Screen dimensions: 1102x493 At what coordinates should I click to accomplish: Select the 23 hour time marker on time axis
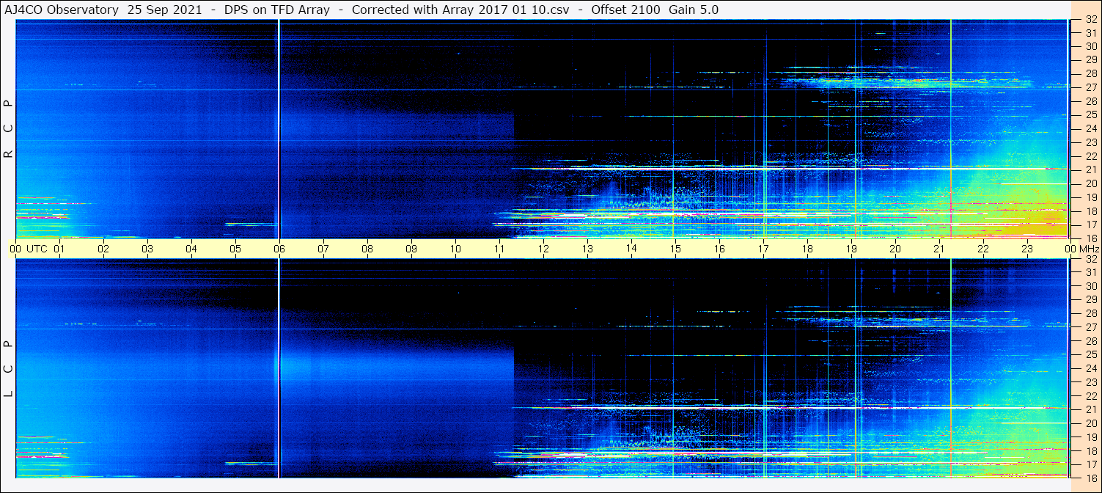pyautogui.click(x=1027, y=249)
